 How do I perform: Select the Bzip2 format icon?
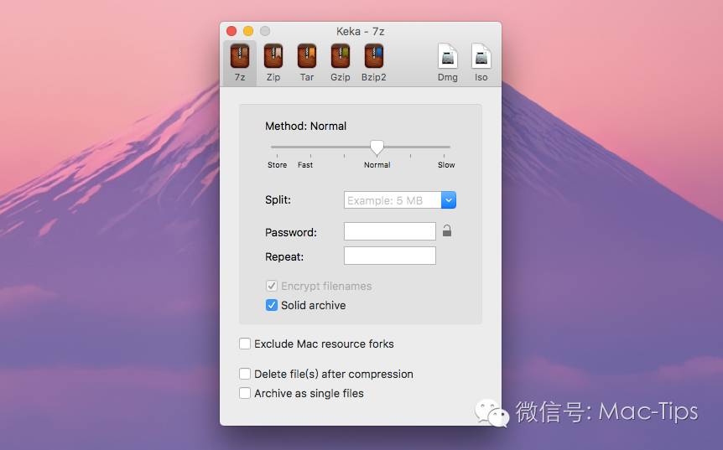[374, 56]
